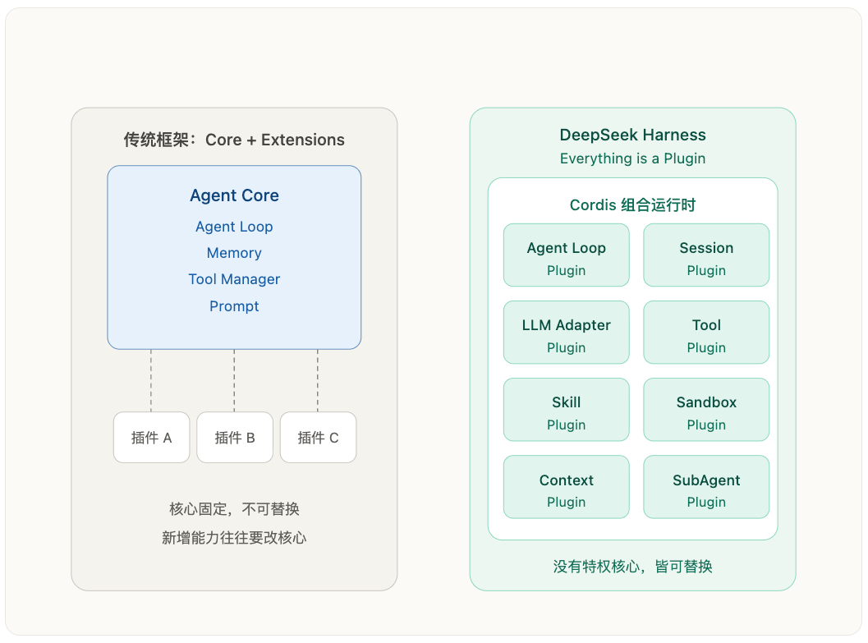Select the Skill Plugin card
Image resolution: width=868 pixels, height=643 pixels.
point(567,410)
